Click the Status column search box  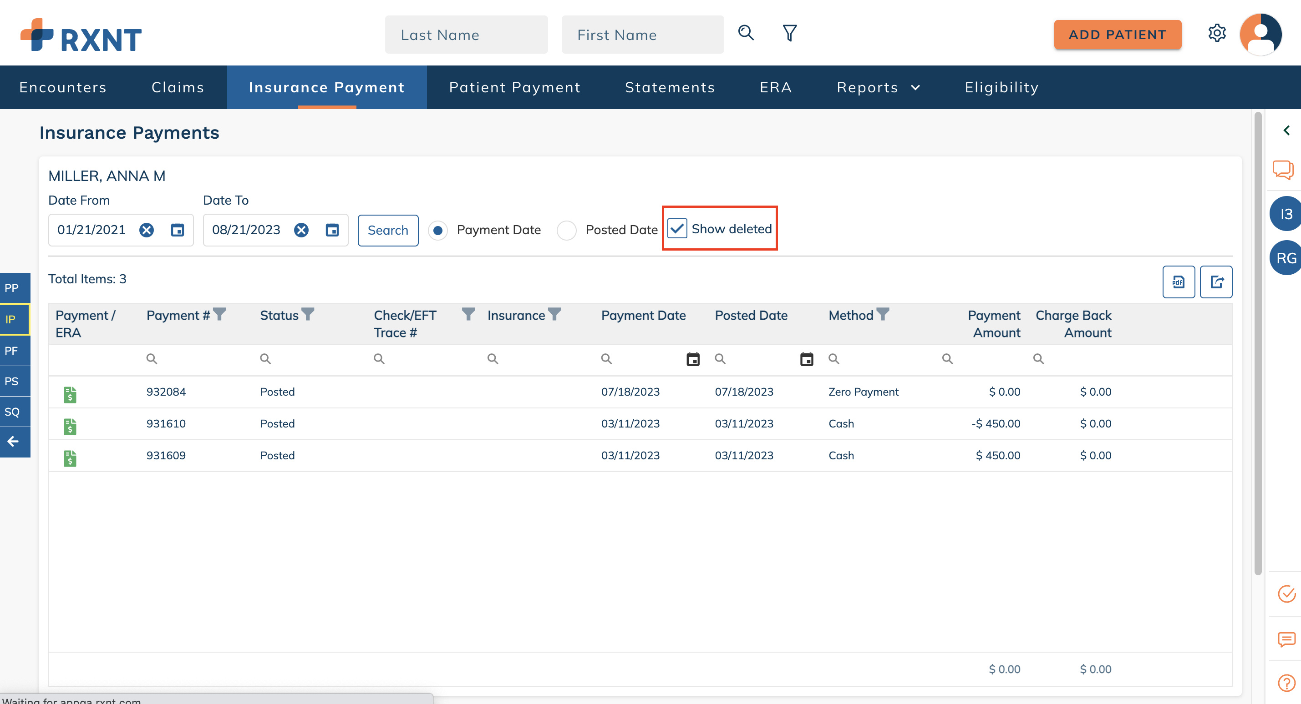(310, 359)
